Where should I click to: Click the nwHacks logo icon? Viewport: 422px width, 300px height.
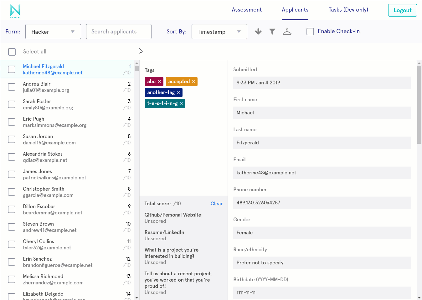[15, 11]
